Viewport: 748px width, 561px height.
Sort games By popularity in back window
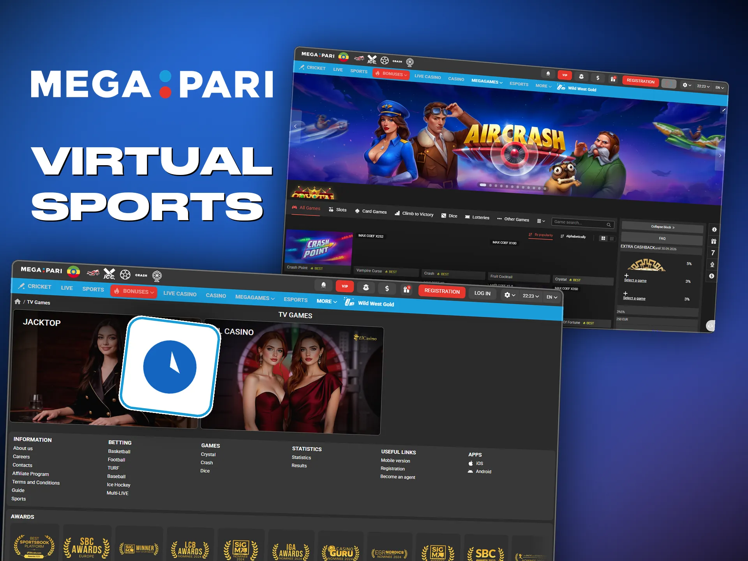(x=541, y=235)
